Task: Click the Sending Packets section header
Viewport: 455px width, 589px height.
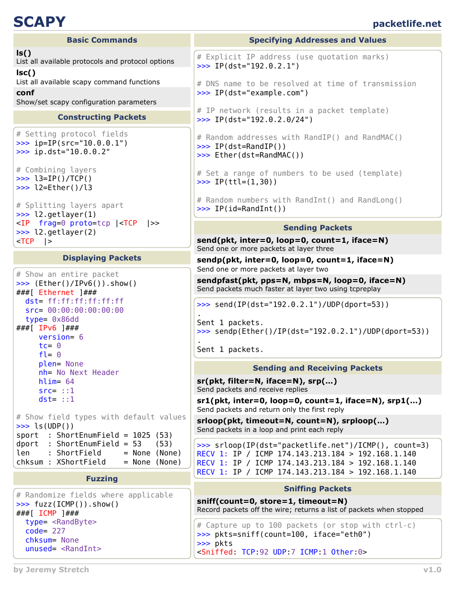Action: point(317,228)
